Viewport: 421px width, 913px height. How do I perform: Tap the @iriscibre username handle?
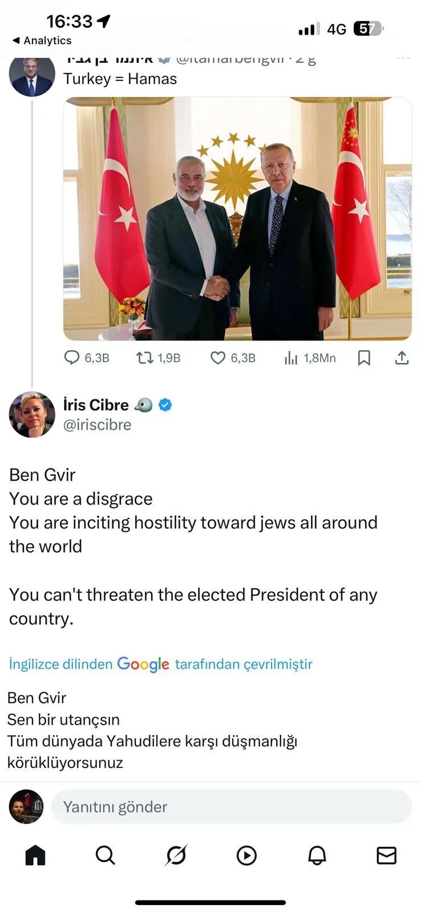(x=97, y=425)
